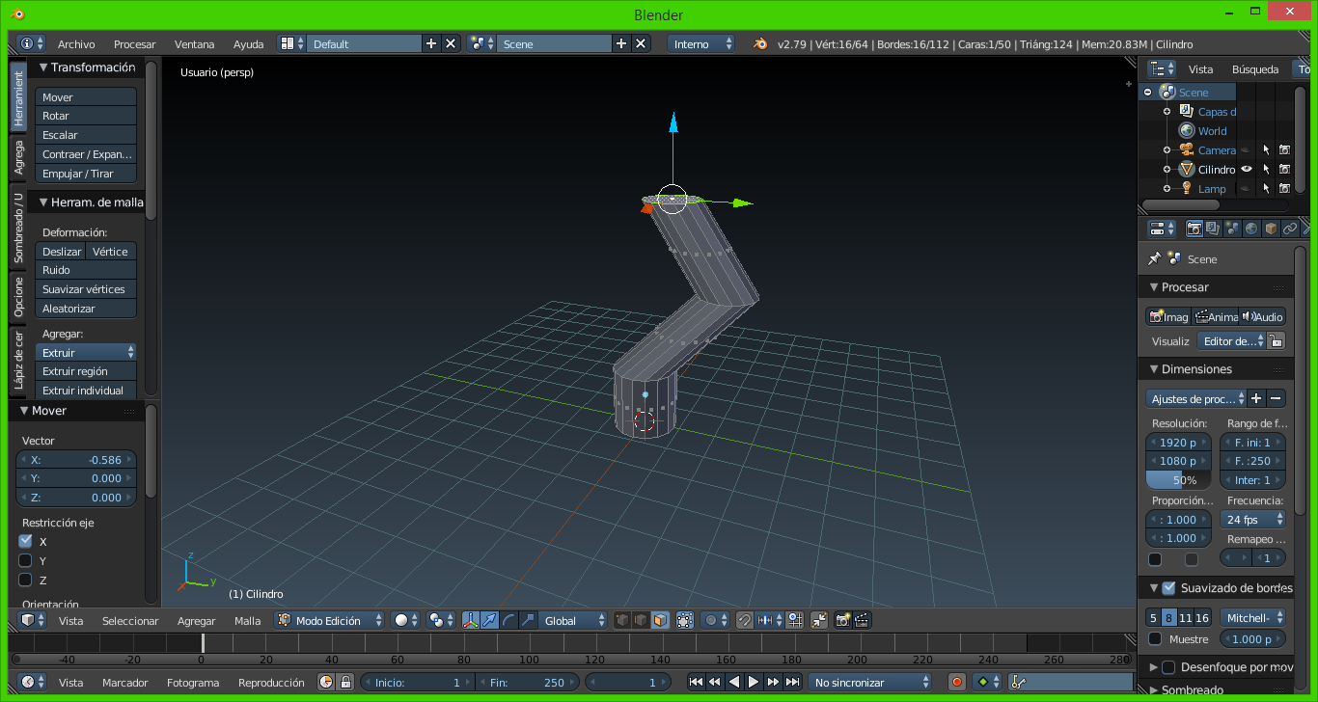Screen dimensions: 1318x702
Task: Enable the Y axis restriction checkbox
Action: point(26,561)
